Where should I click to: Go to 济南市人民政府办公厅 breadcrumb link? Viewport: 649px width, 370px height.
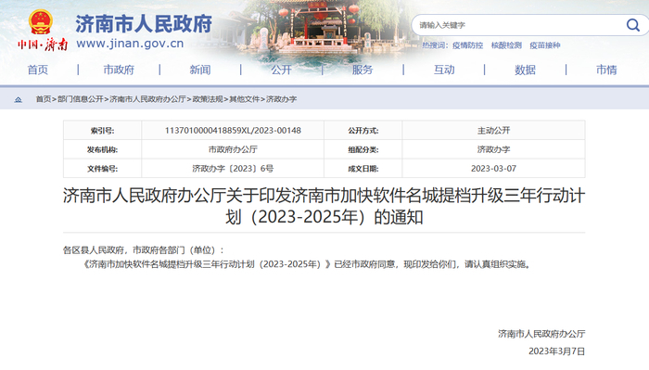tap(147, 99)
